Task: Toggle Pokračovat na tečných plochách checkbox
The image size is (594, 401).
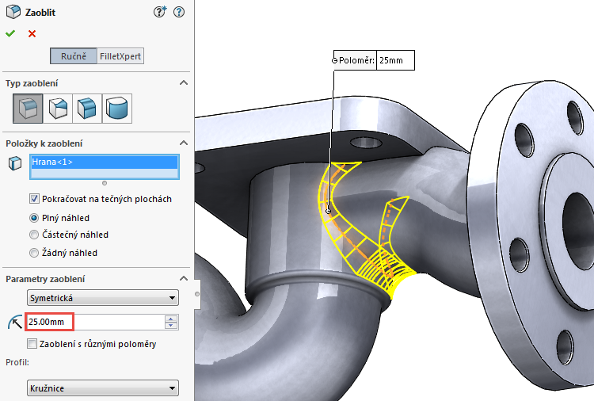Action: click(x=34, y=199)
